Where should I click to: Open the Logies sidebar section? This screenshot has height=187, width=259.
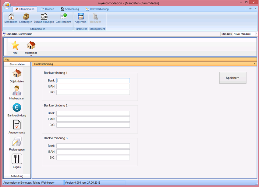pos(17,161)
